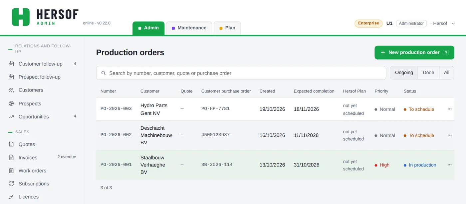Switch to the Maintenance tab
466x204 pixels.
[189, 28]
